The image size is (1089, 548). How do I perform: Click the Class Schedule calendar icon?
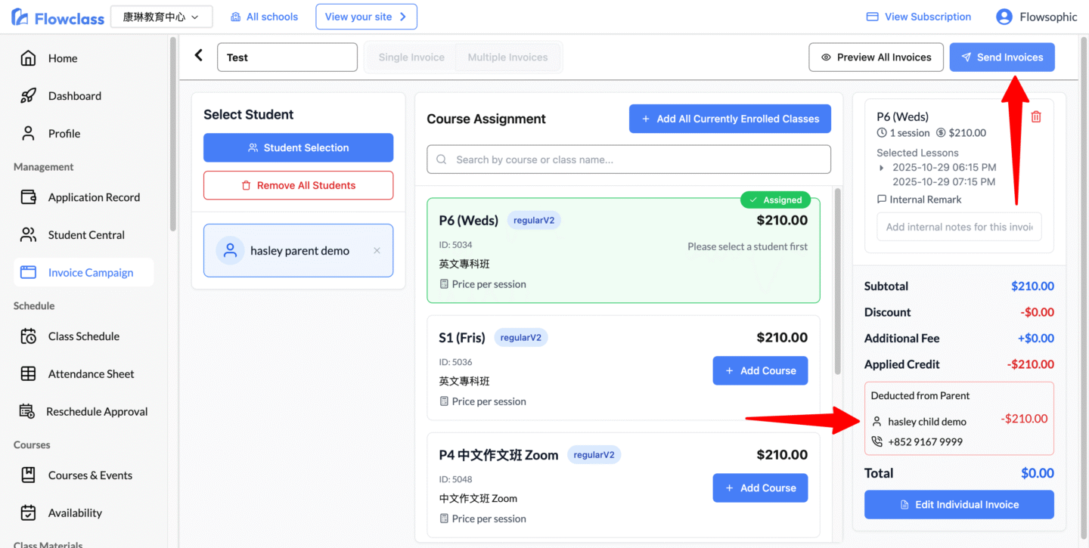point(28,336)
